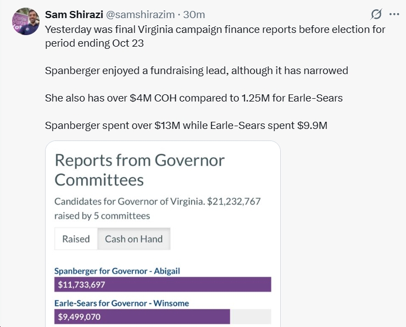Screen dimensions: 406x327
Task: Switch to the Raised tab
Action: point(76,239)
